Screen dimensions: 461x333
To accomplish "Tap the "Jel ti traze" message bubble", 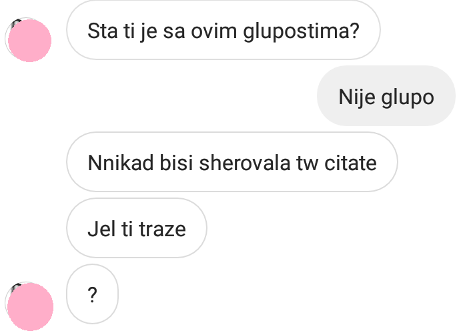I will coord(137,228).
